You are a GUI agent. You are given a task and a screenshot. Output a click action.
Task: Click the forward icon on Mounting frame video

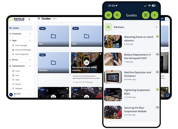pyautogui.click(x=94, y=60)
